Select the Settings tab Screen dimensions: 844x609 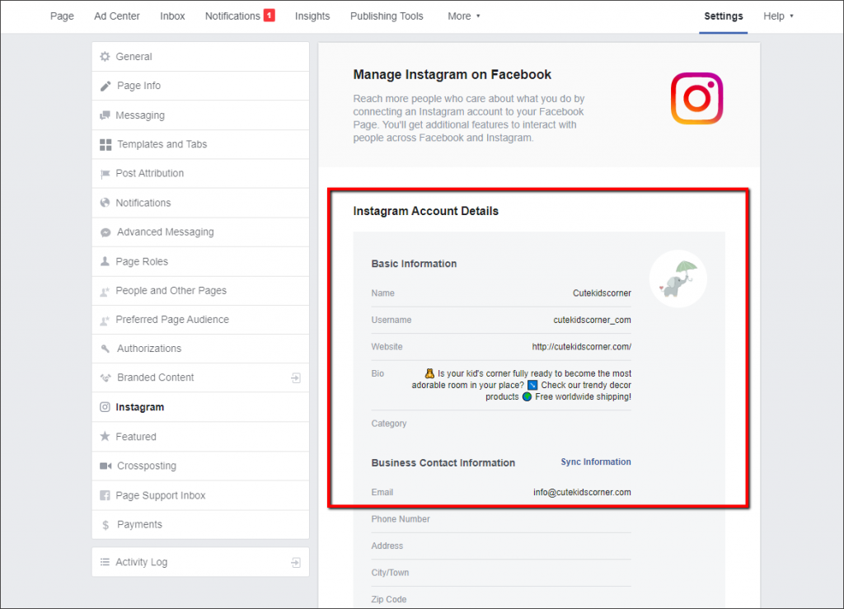point(724,16)
